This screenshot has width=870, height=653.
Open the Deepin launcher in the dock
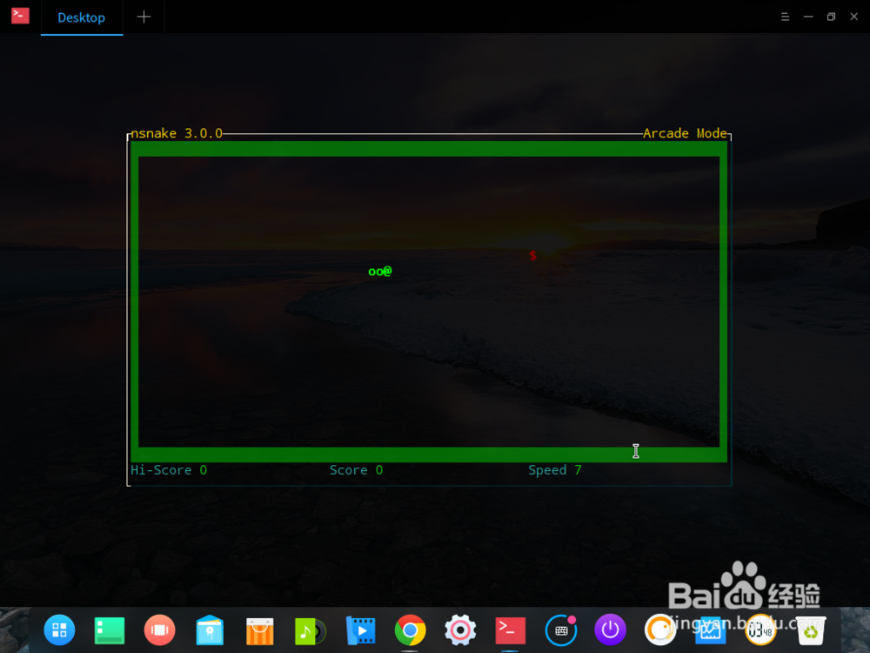(x=59, y=630)
